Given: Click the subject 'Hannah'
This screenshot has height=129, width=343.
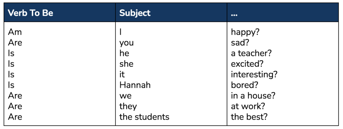Looking at the screenshot, I should point(135,85).
